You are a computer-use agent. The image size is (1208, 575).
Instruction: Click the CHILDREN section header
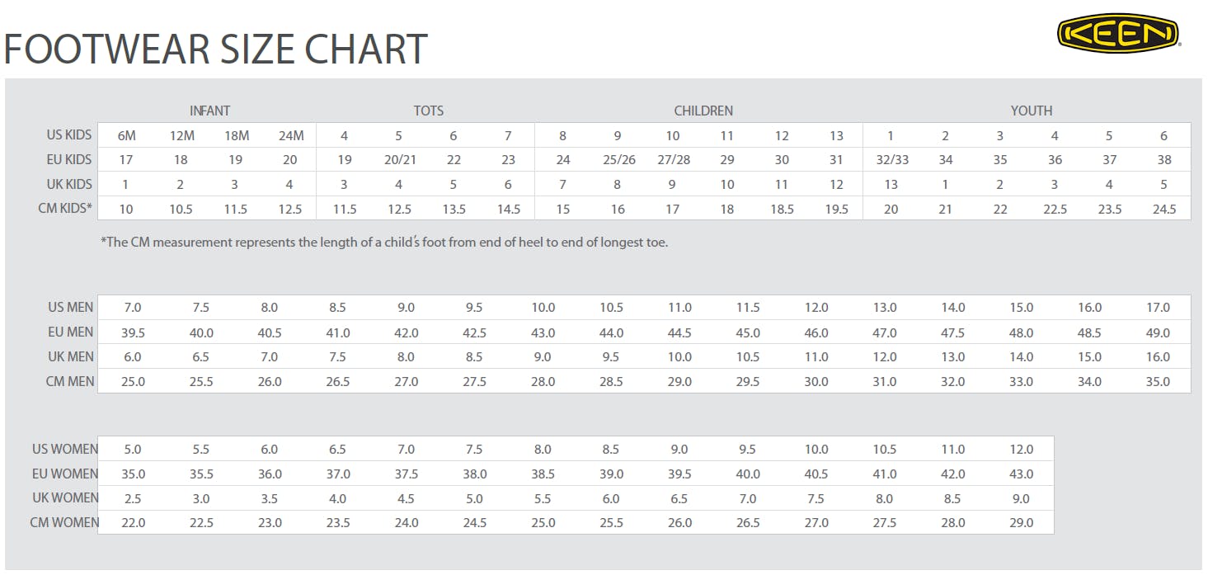click(x=703, y=111)
